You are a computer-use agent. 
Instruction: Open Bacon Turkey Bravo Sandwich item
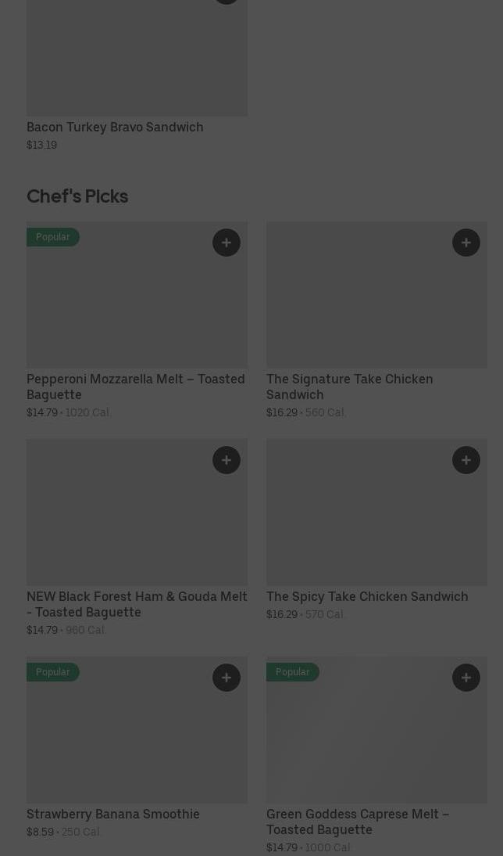click(115, 127)
